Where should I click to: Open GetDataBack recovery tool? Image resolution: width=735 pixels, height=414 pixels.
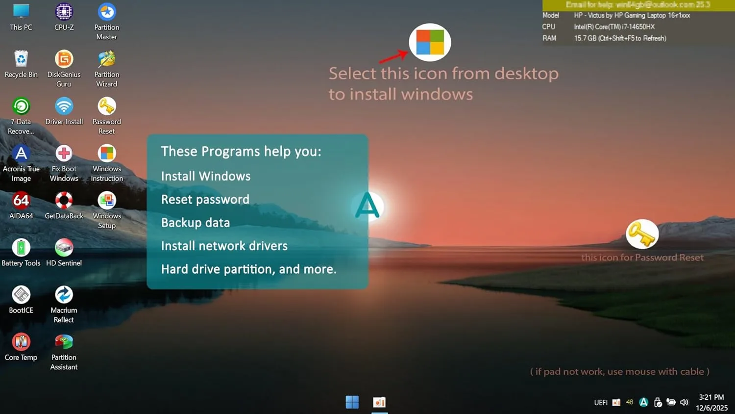tap(64, 201)
